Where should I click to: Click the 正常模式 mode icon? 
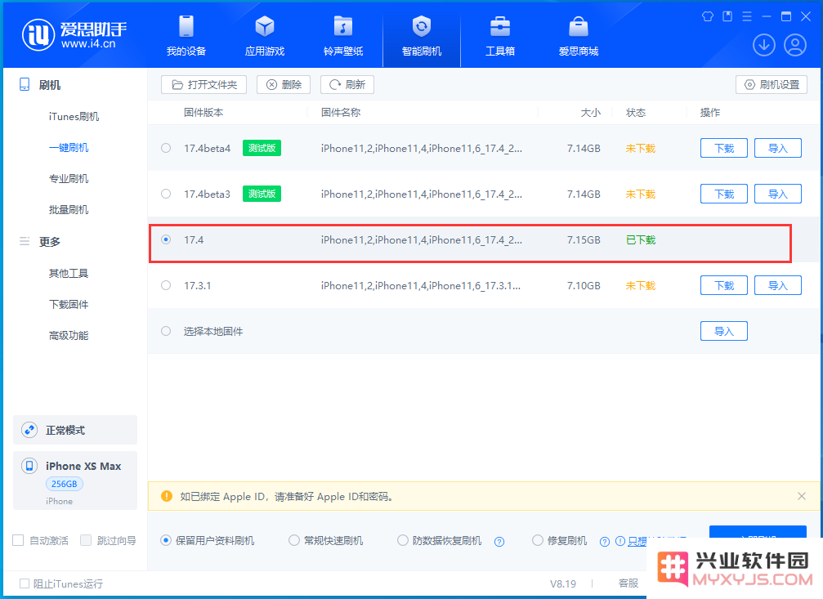[x=29, y=430]
